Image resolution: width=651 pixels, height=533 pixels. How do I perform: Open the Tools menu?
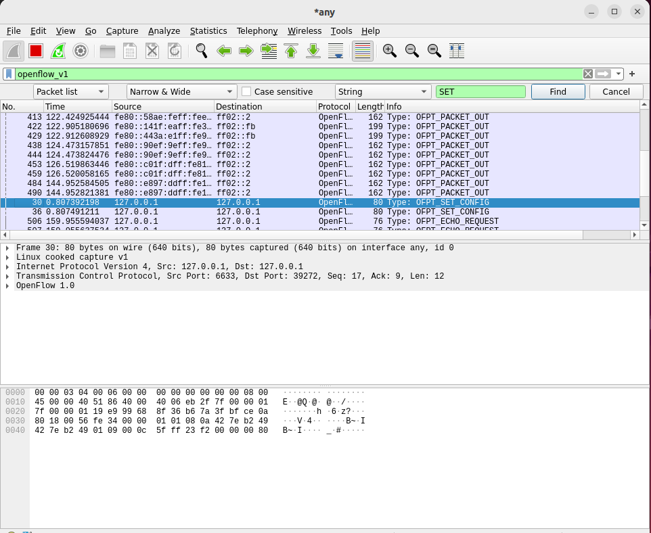[x=341, y=31]
